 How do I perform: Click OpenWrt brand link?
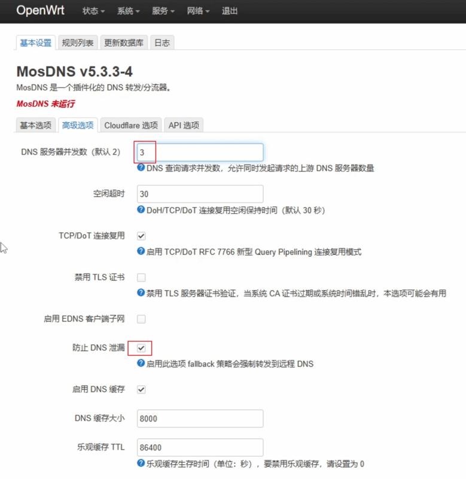(40, 11)
